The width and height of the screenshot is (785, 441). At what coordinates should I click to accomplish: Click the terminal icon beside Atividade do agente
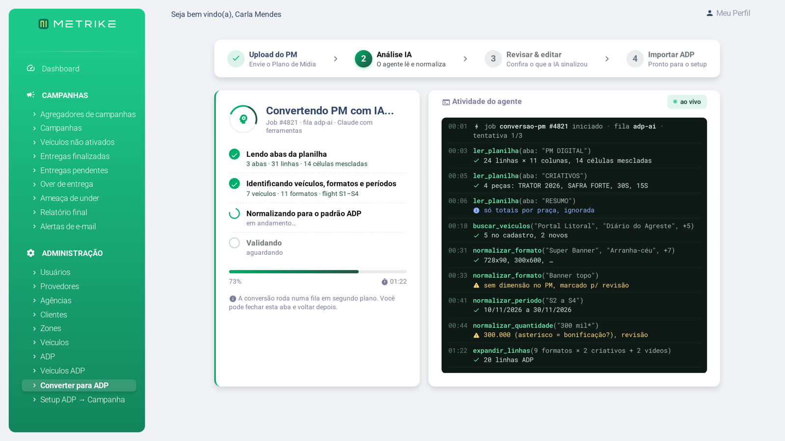point(446,102)
